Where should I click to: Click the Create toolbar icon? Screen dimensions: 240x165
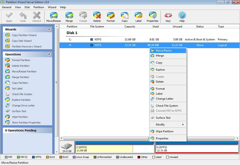click(83, 17)
